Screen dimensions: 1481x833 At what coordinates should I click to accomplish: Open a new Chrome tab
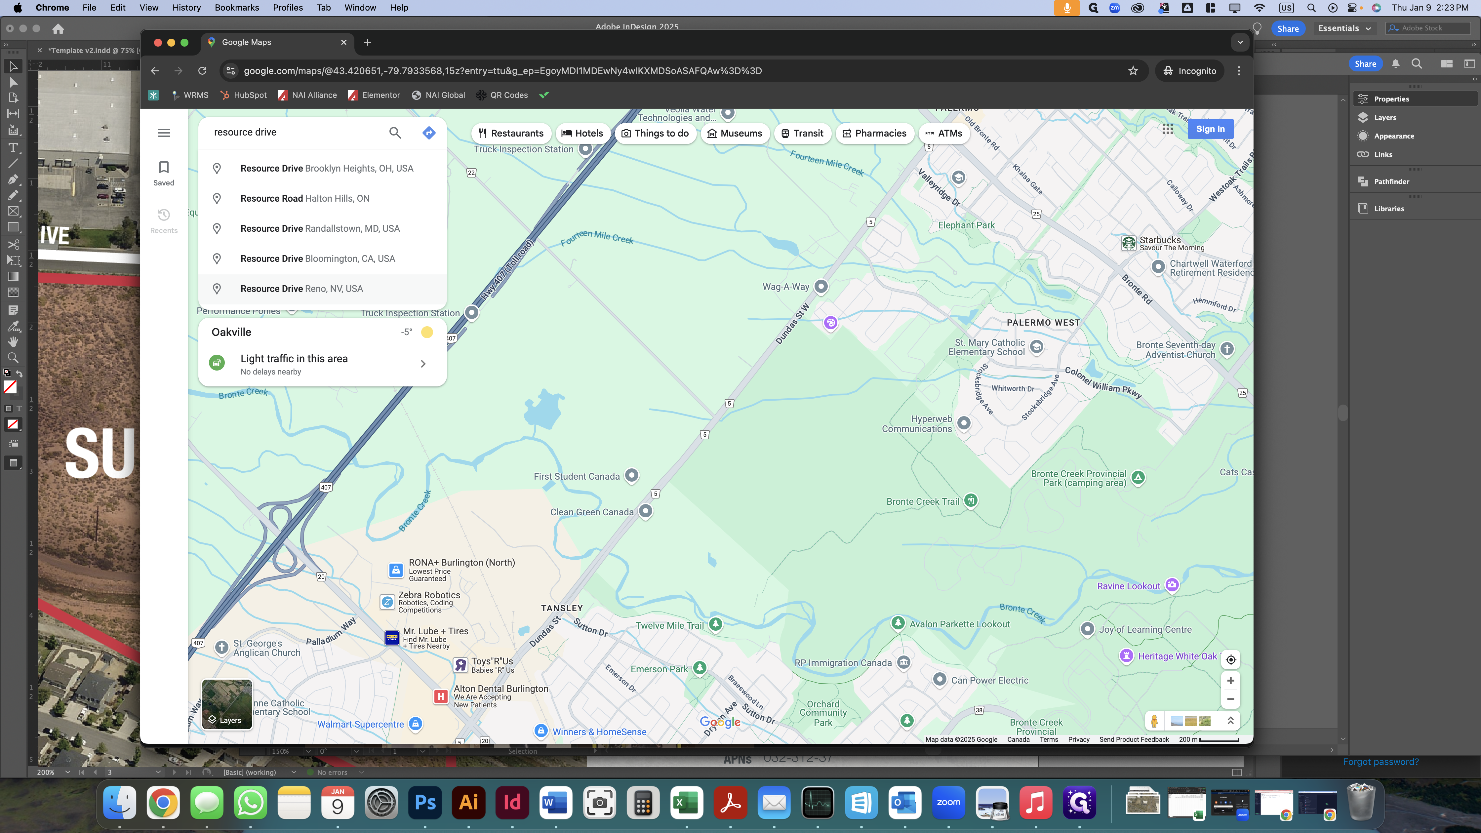point(367,42)
